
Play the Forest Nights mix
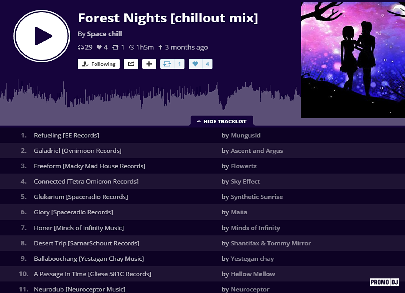click(x=42, y=36)
